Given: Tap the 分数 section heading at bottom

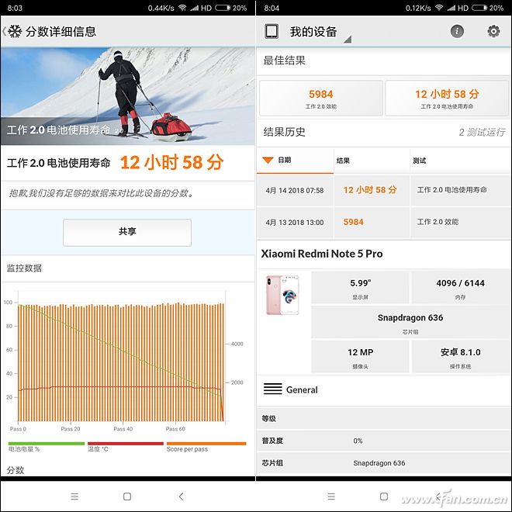Looking at the screenshot, I should [16, 470].
